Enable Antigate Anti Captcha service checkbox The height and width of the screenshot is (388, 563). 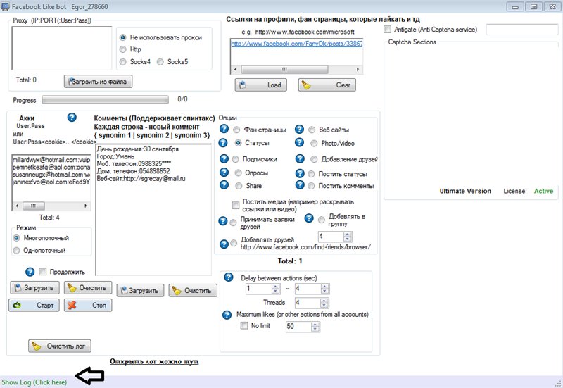387,30
